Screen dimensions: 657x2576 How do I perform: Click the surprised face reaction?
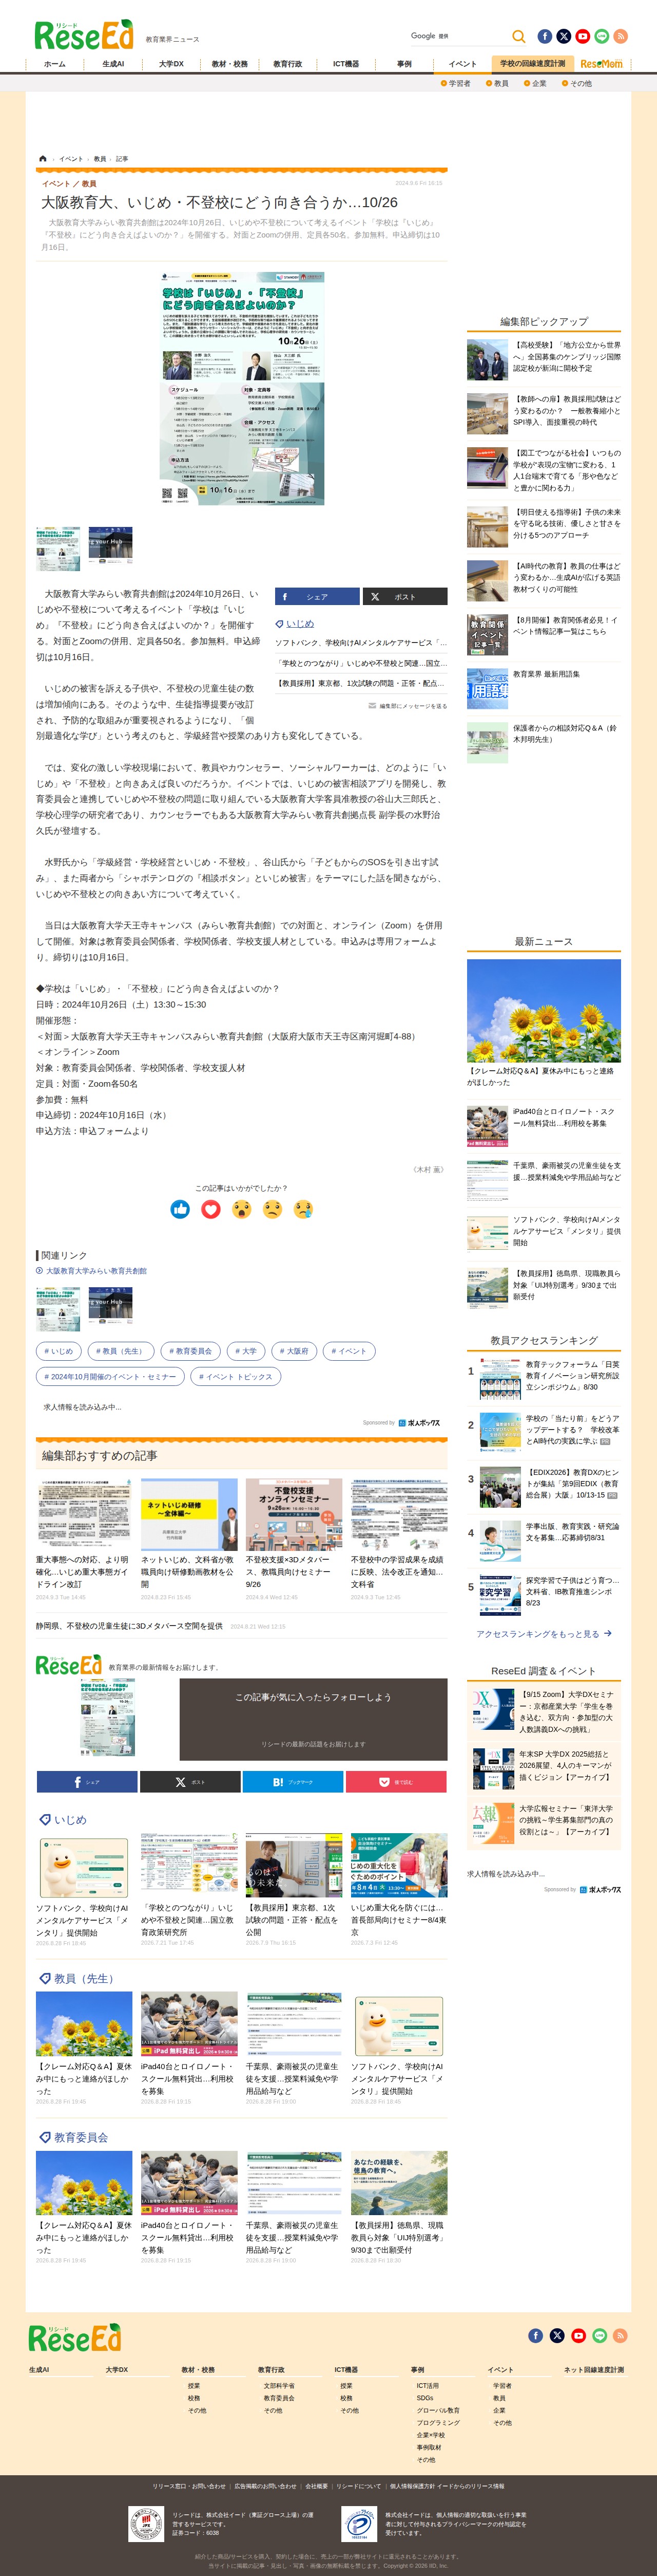coord(242,1209)
